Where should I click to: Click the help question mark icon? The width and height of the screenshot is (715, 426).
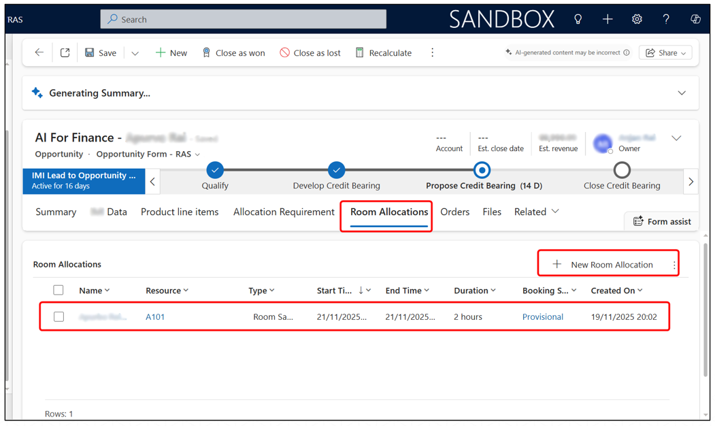[666, 19]
